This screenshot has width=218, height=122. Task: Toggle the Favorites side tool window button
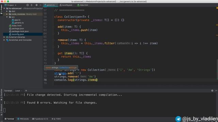pyautogui.click(x=1, y=95)
